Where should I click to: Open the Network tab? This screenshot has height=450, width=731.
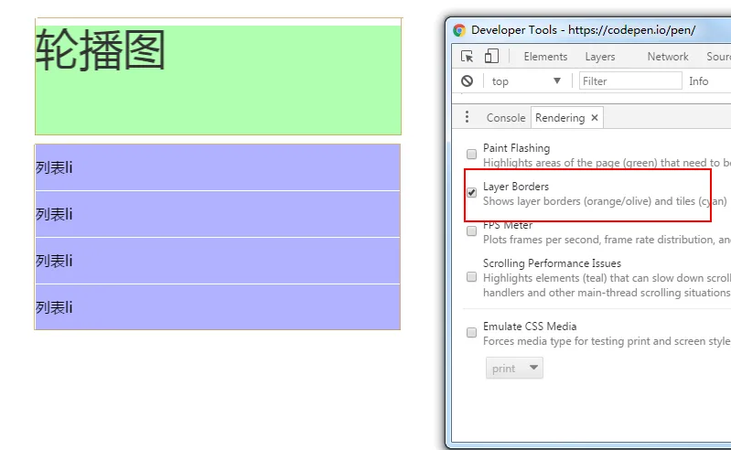click(x=668, y=57)
